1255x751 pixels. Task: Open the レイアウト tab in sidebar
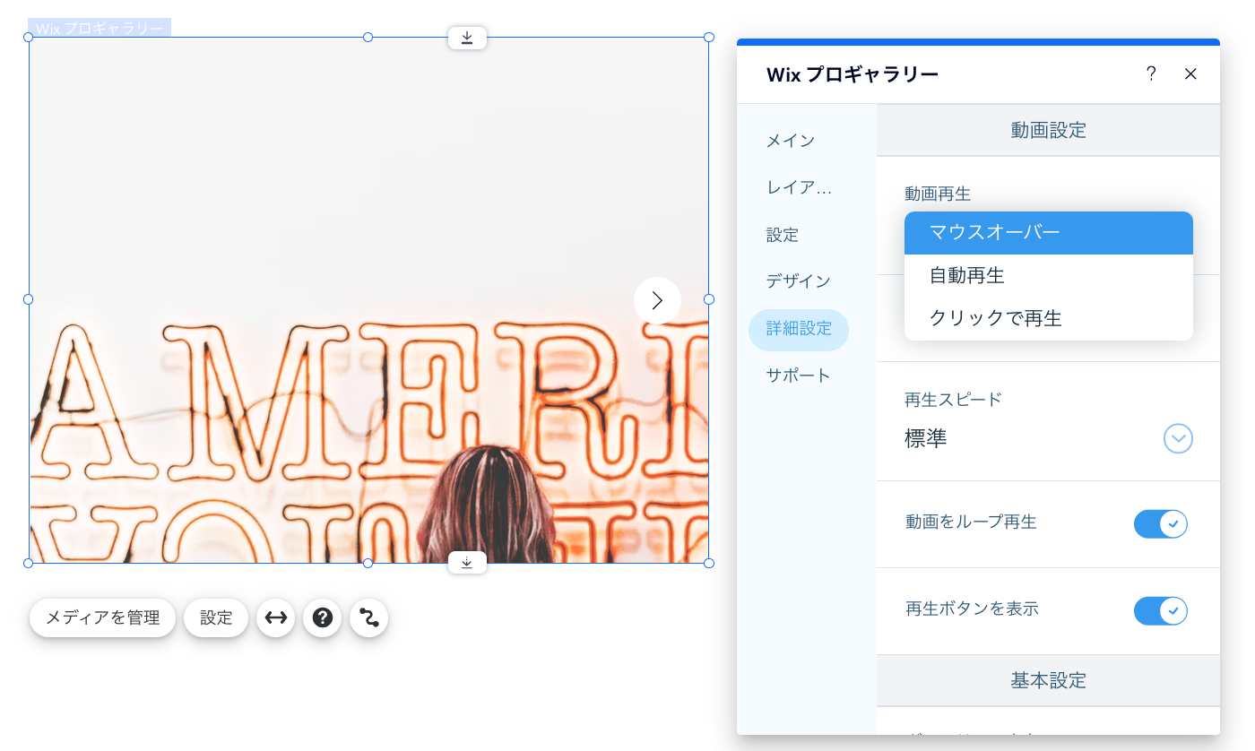tap(797, 187)
